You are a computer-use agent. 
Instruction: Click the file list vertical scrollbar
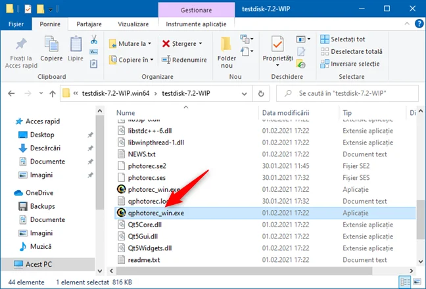pyautogui.click(x=421, y=220)
